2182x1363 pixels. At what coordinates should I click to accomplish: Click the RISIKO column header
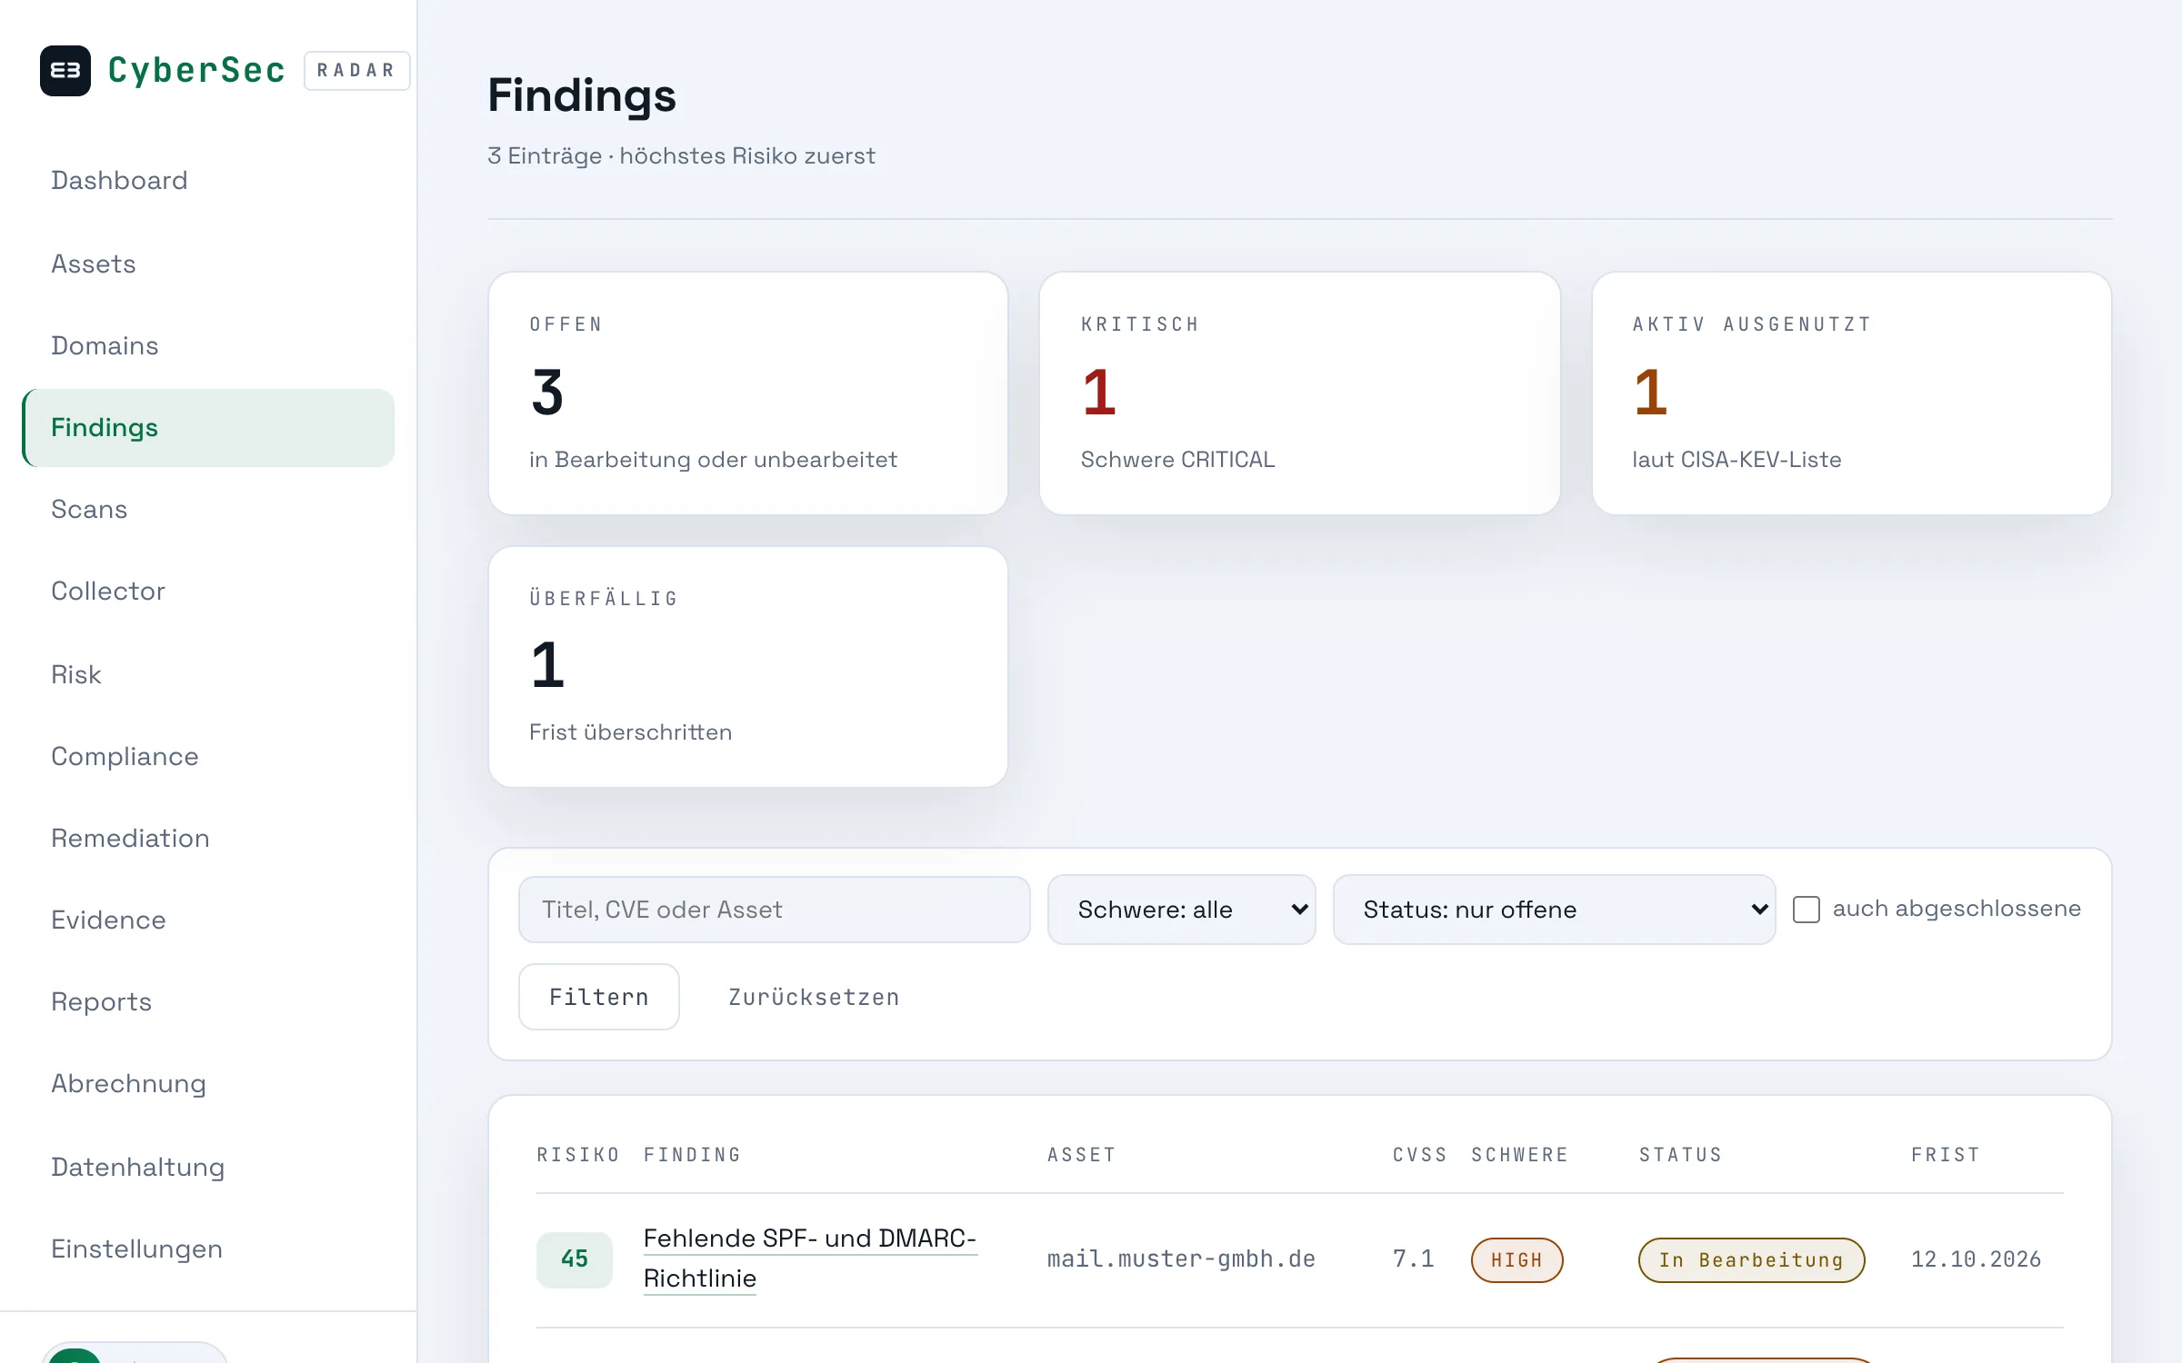tap(578, 1155)
